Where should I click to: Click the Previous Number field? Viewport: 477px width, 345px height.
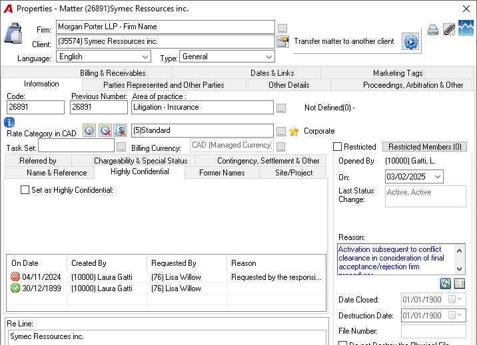point(99,107)
